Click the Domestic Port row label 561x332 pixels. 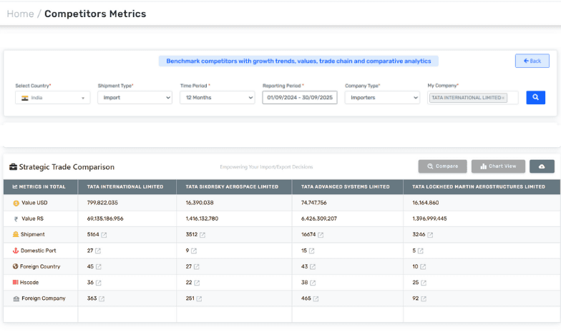point(39,251)
